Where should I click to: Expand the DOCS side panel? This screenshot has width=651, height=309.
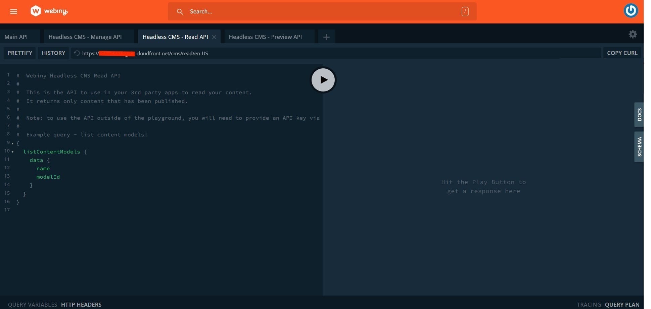639,115
